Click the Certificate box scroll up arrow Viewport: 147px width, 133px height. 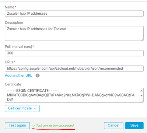click(x=141, y=91)
